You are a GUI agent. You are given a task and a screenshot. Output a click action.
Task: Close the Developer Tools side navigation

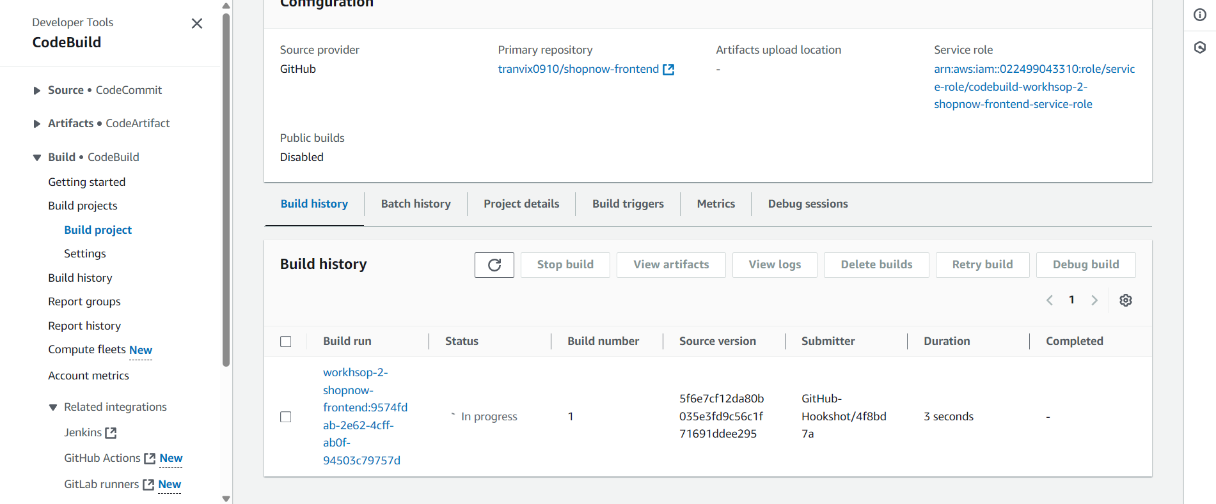click(197, 24)
